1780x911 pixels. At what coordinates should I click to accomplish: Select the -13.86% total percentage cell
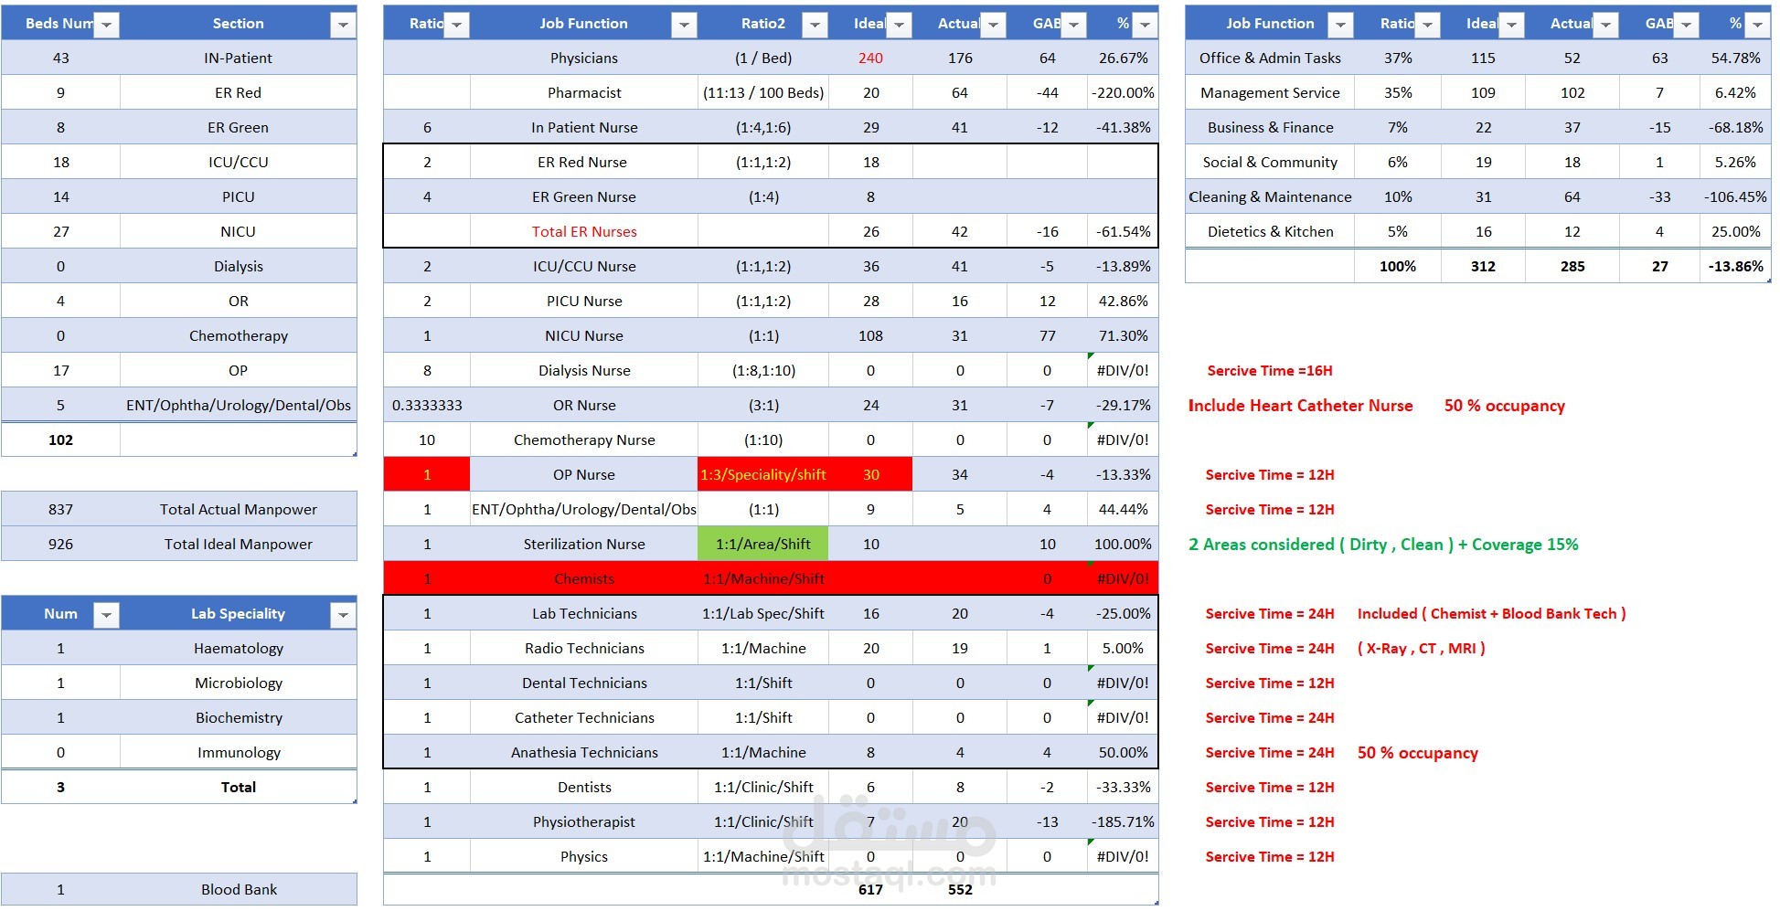pos(1735,266)
